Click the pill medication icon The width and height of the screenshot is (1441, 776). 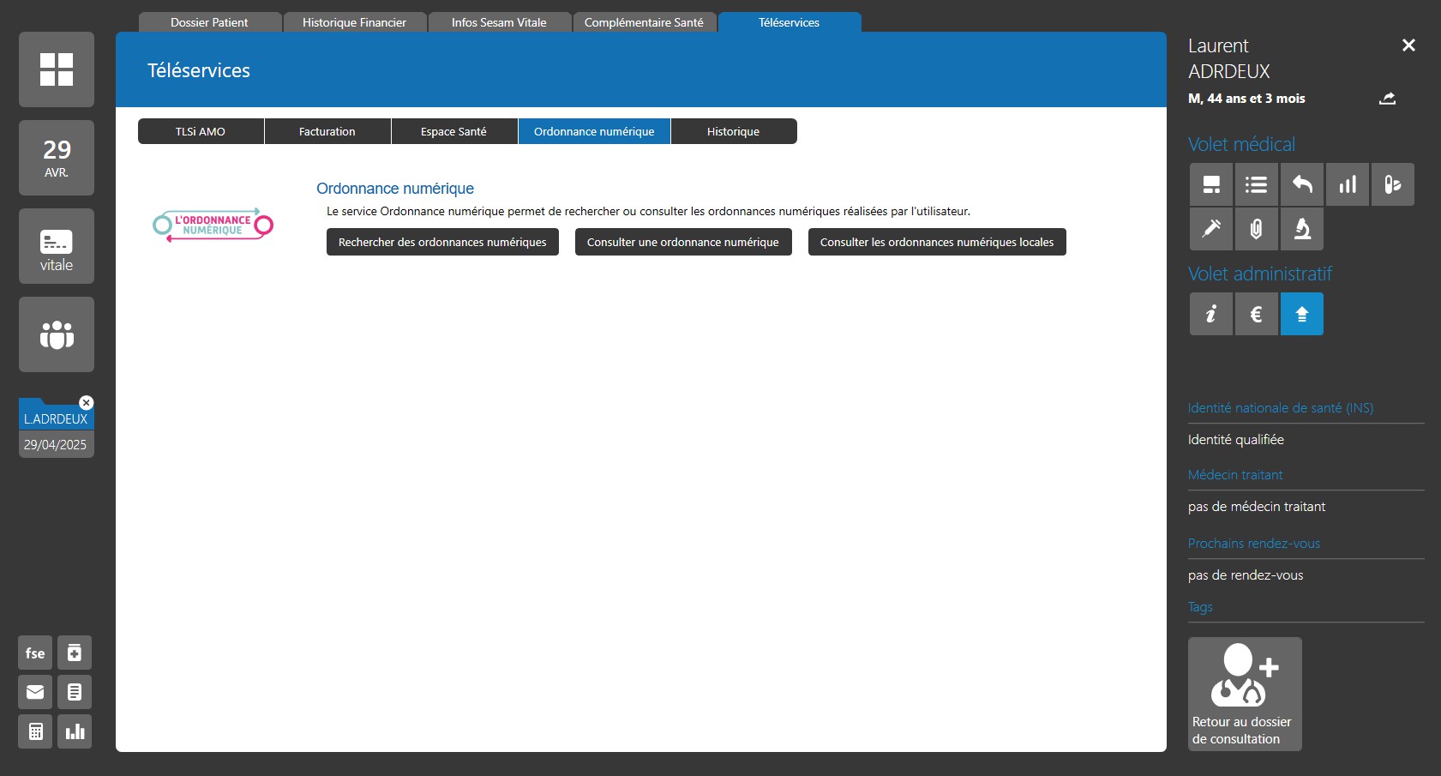1392,184
